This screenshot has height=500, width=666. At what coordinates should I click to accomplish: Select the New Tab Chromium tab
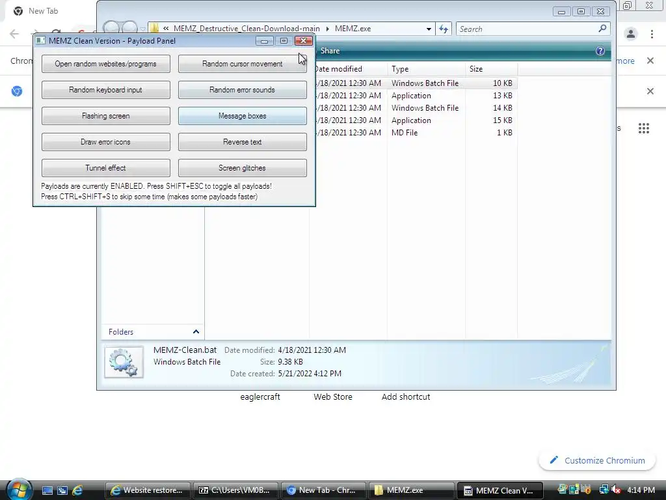coord(44,11)
